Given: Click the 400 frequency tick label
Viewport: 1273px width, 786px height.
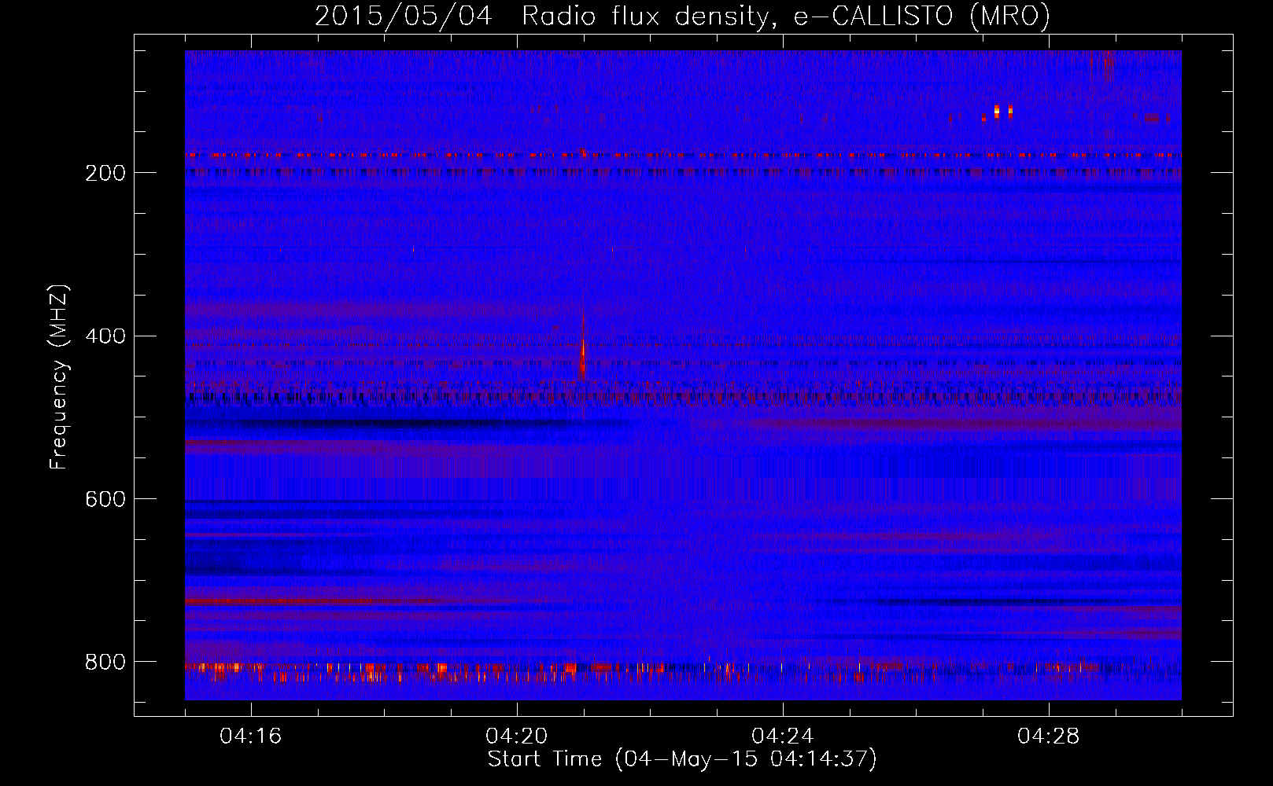Looking at the screenshot, I should click(105, 336).
